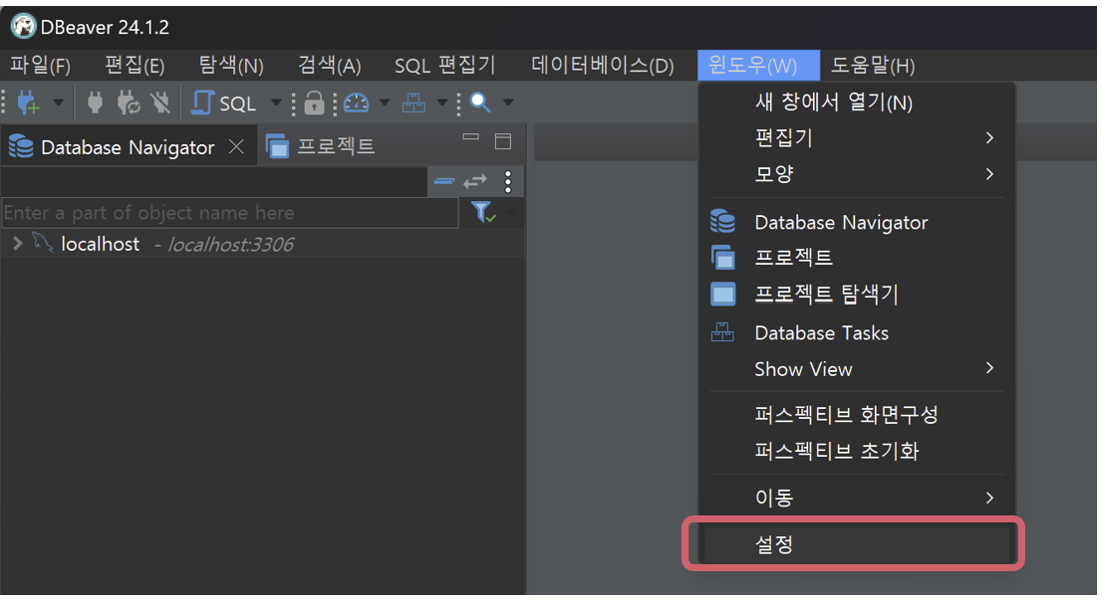Open the 편집(E) menu
The image size is (1102, 603).
coord(135,66)
